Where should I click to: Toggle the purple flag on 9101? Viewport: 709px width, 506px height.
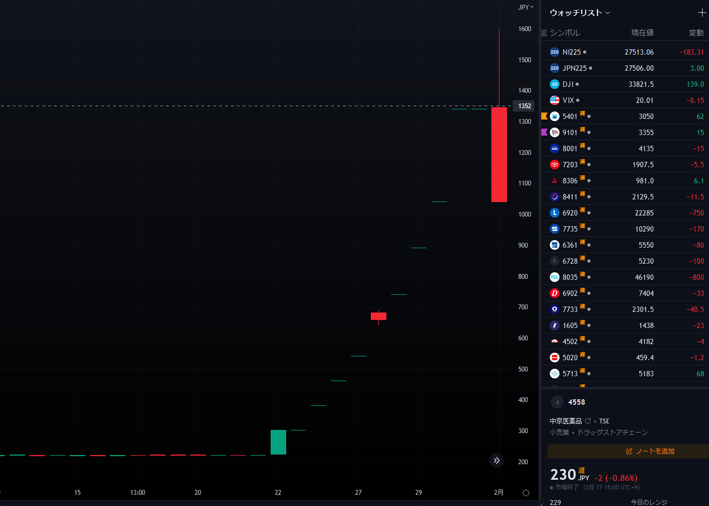point(544,132)
